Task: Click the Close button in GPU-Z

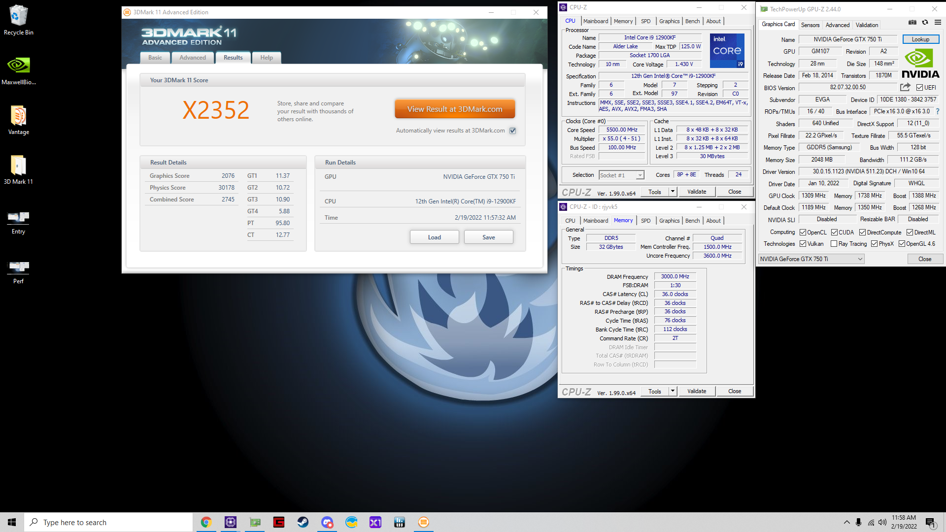Action: 925,259
